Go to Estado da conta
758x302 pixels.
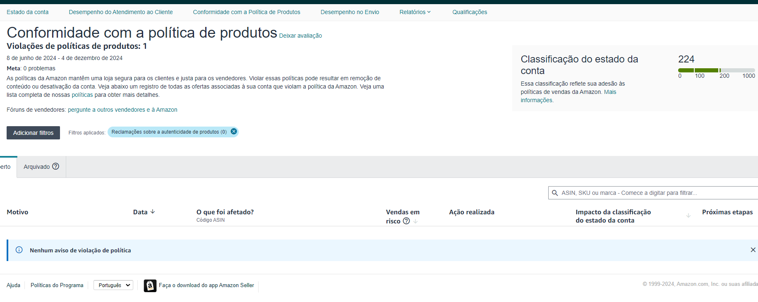click(28, 12)
